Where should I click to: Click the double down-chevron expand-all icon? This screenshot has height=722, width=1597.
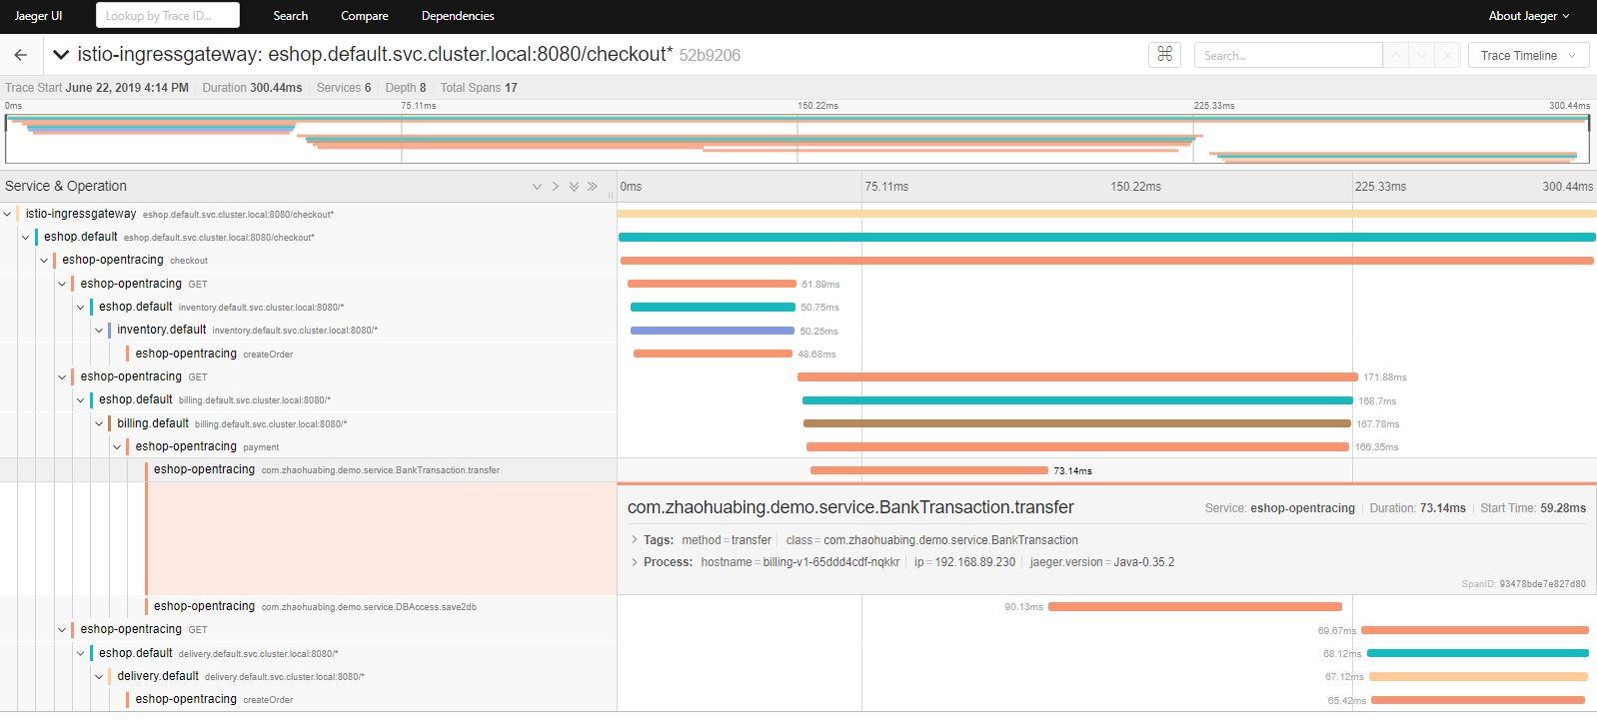click(574, 187)
